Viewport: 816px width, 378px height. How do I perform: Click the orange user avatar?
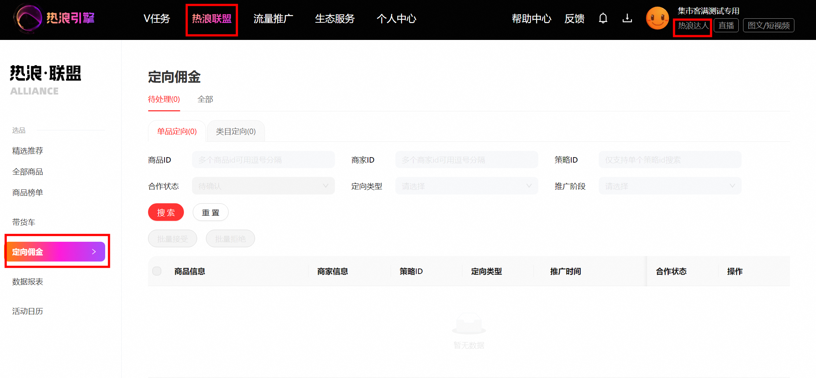(657, 18)
